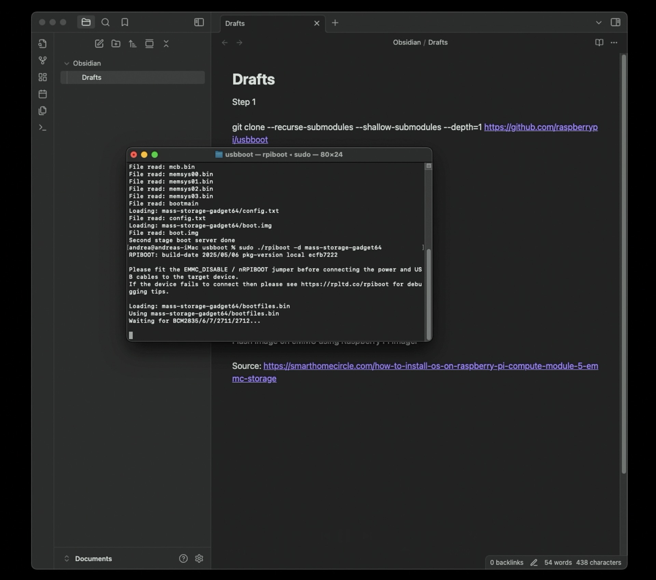
Task: Toggle the left sidebar
Action: click(199, 23)
